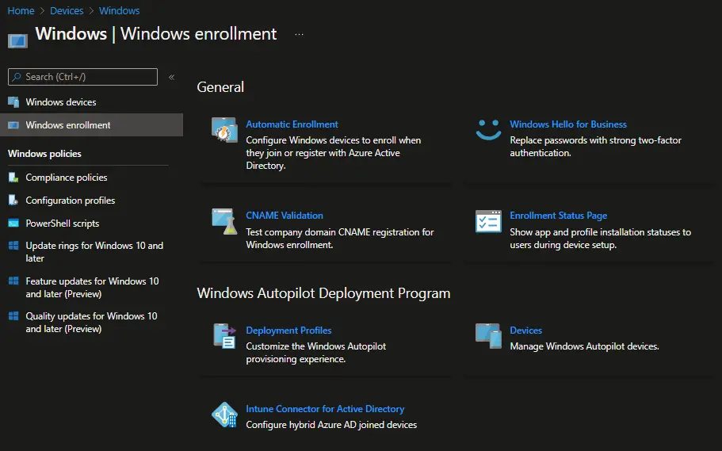Click the CNAME Validation flask icon
Image resolution: width=722 pixels, height=451 pixels.
pos(224,221)
